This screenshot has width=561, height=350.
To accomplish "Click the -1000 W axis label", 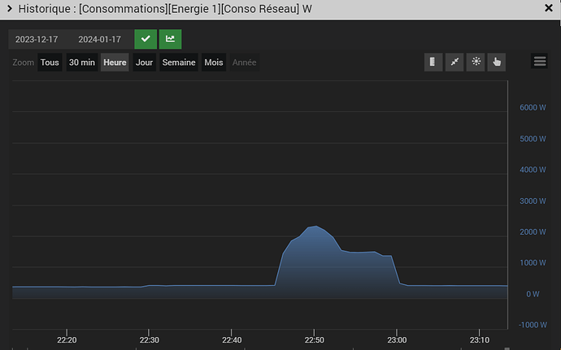I will (x=533, y=325).
